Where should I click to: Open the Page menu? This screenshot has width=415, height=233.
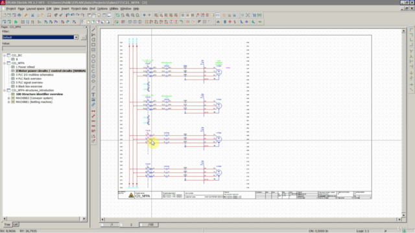click(21, 8)
